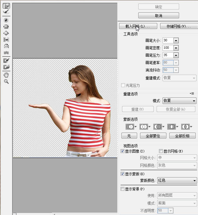Select the Thaw Mask tool

6,67
